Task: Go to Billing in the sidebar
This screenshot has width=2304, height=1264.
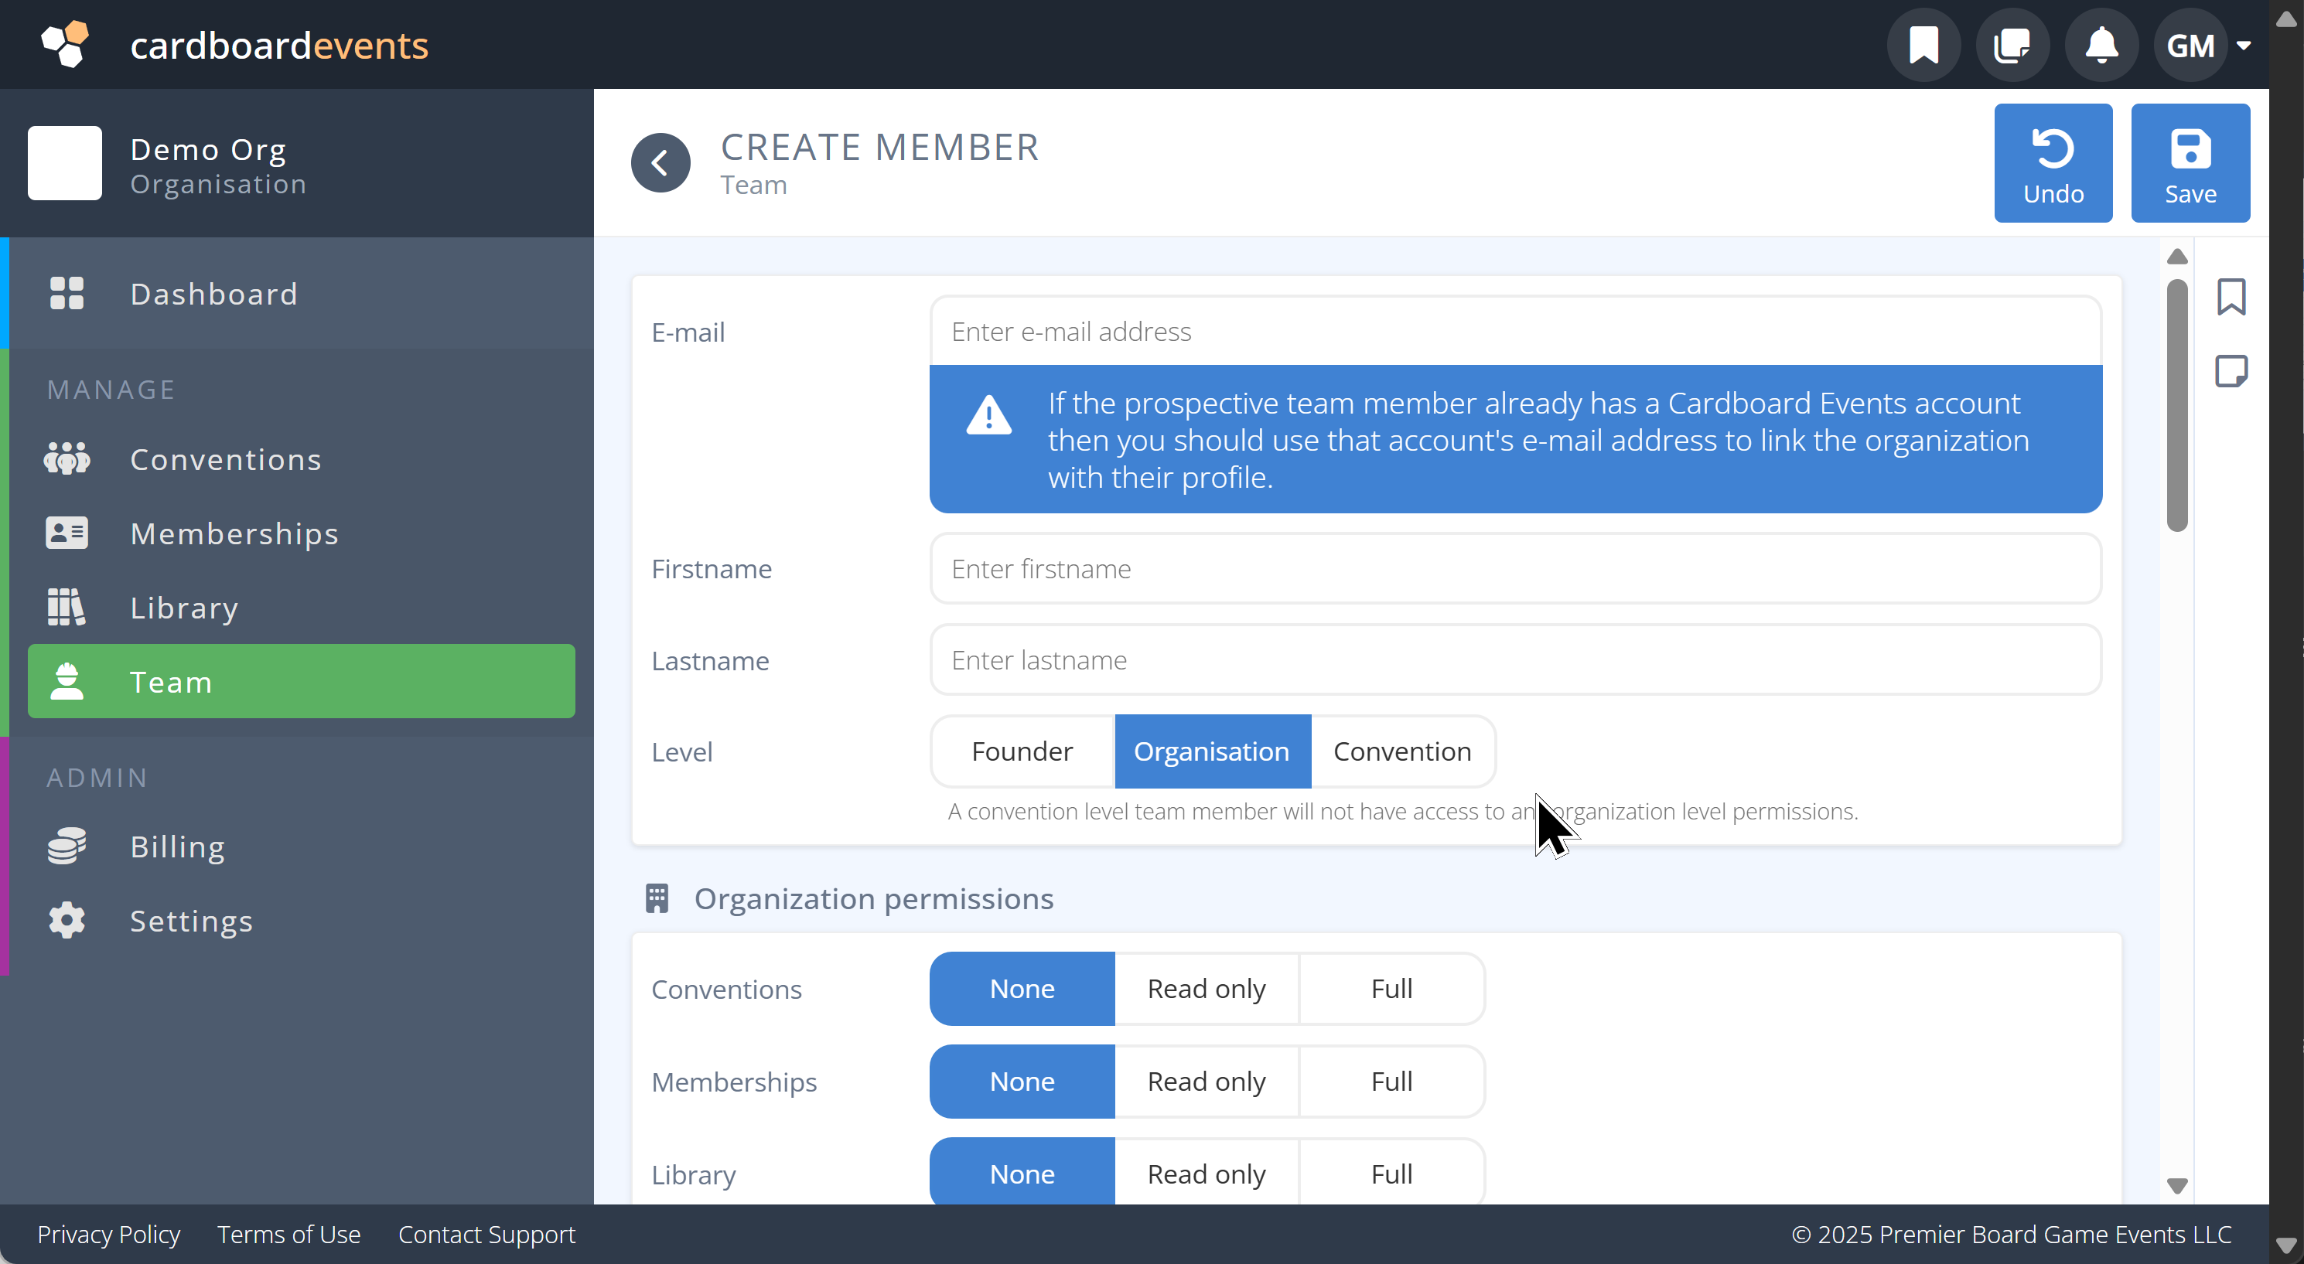Action: coord(177,847)
